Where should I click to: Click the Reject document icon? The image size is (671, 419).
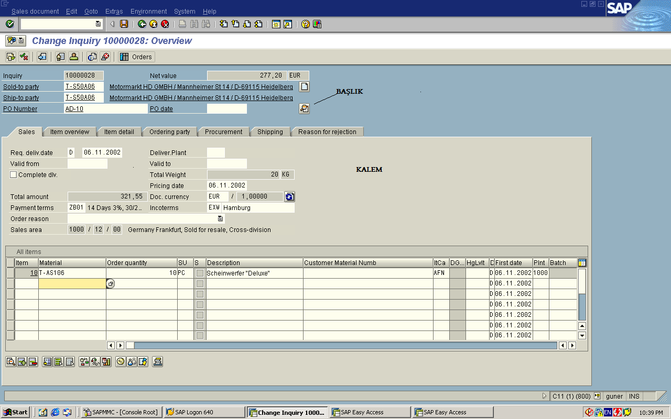pos(105,57)
